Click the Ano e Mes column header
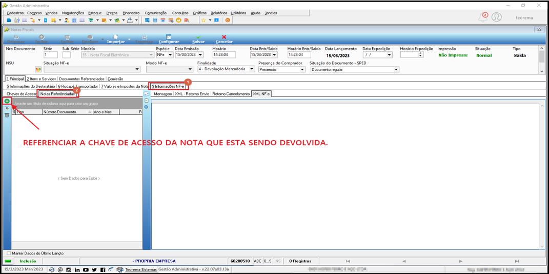This screenshot has width=549, height=274. (x=106, y=112)
